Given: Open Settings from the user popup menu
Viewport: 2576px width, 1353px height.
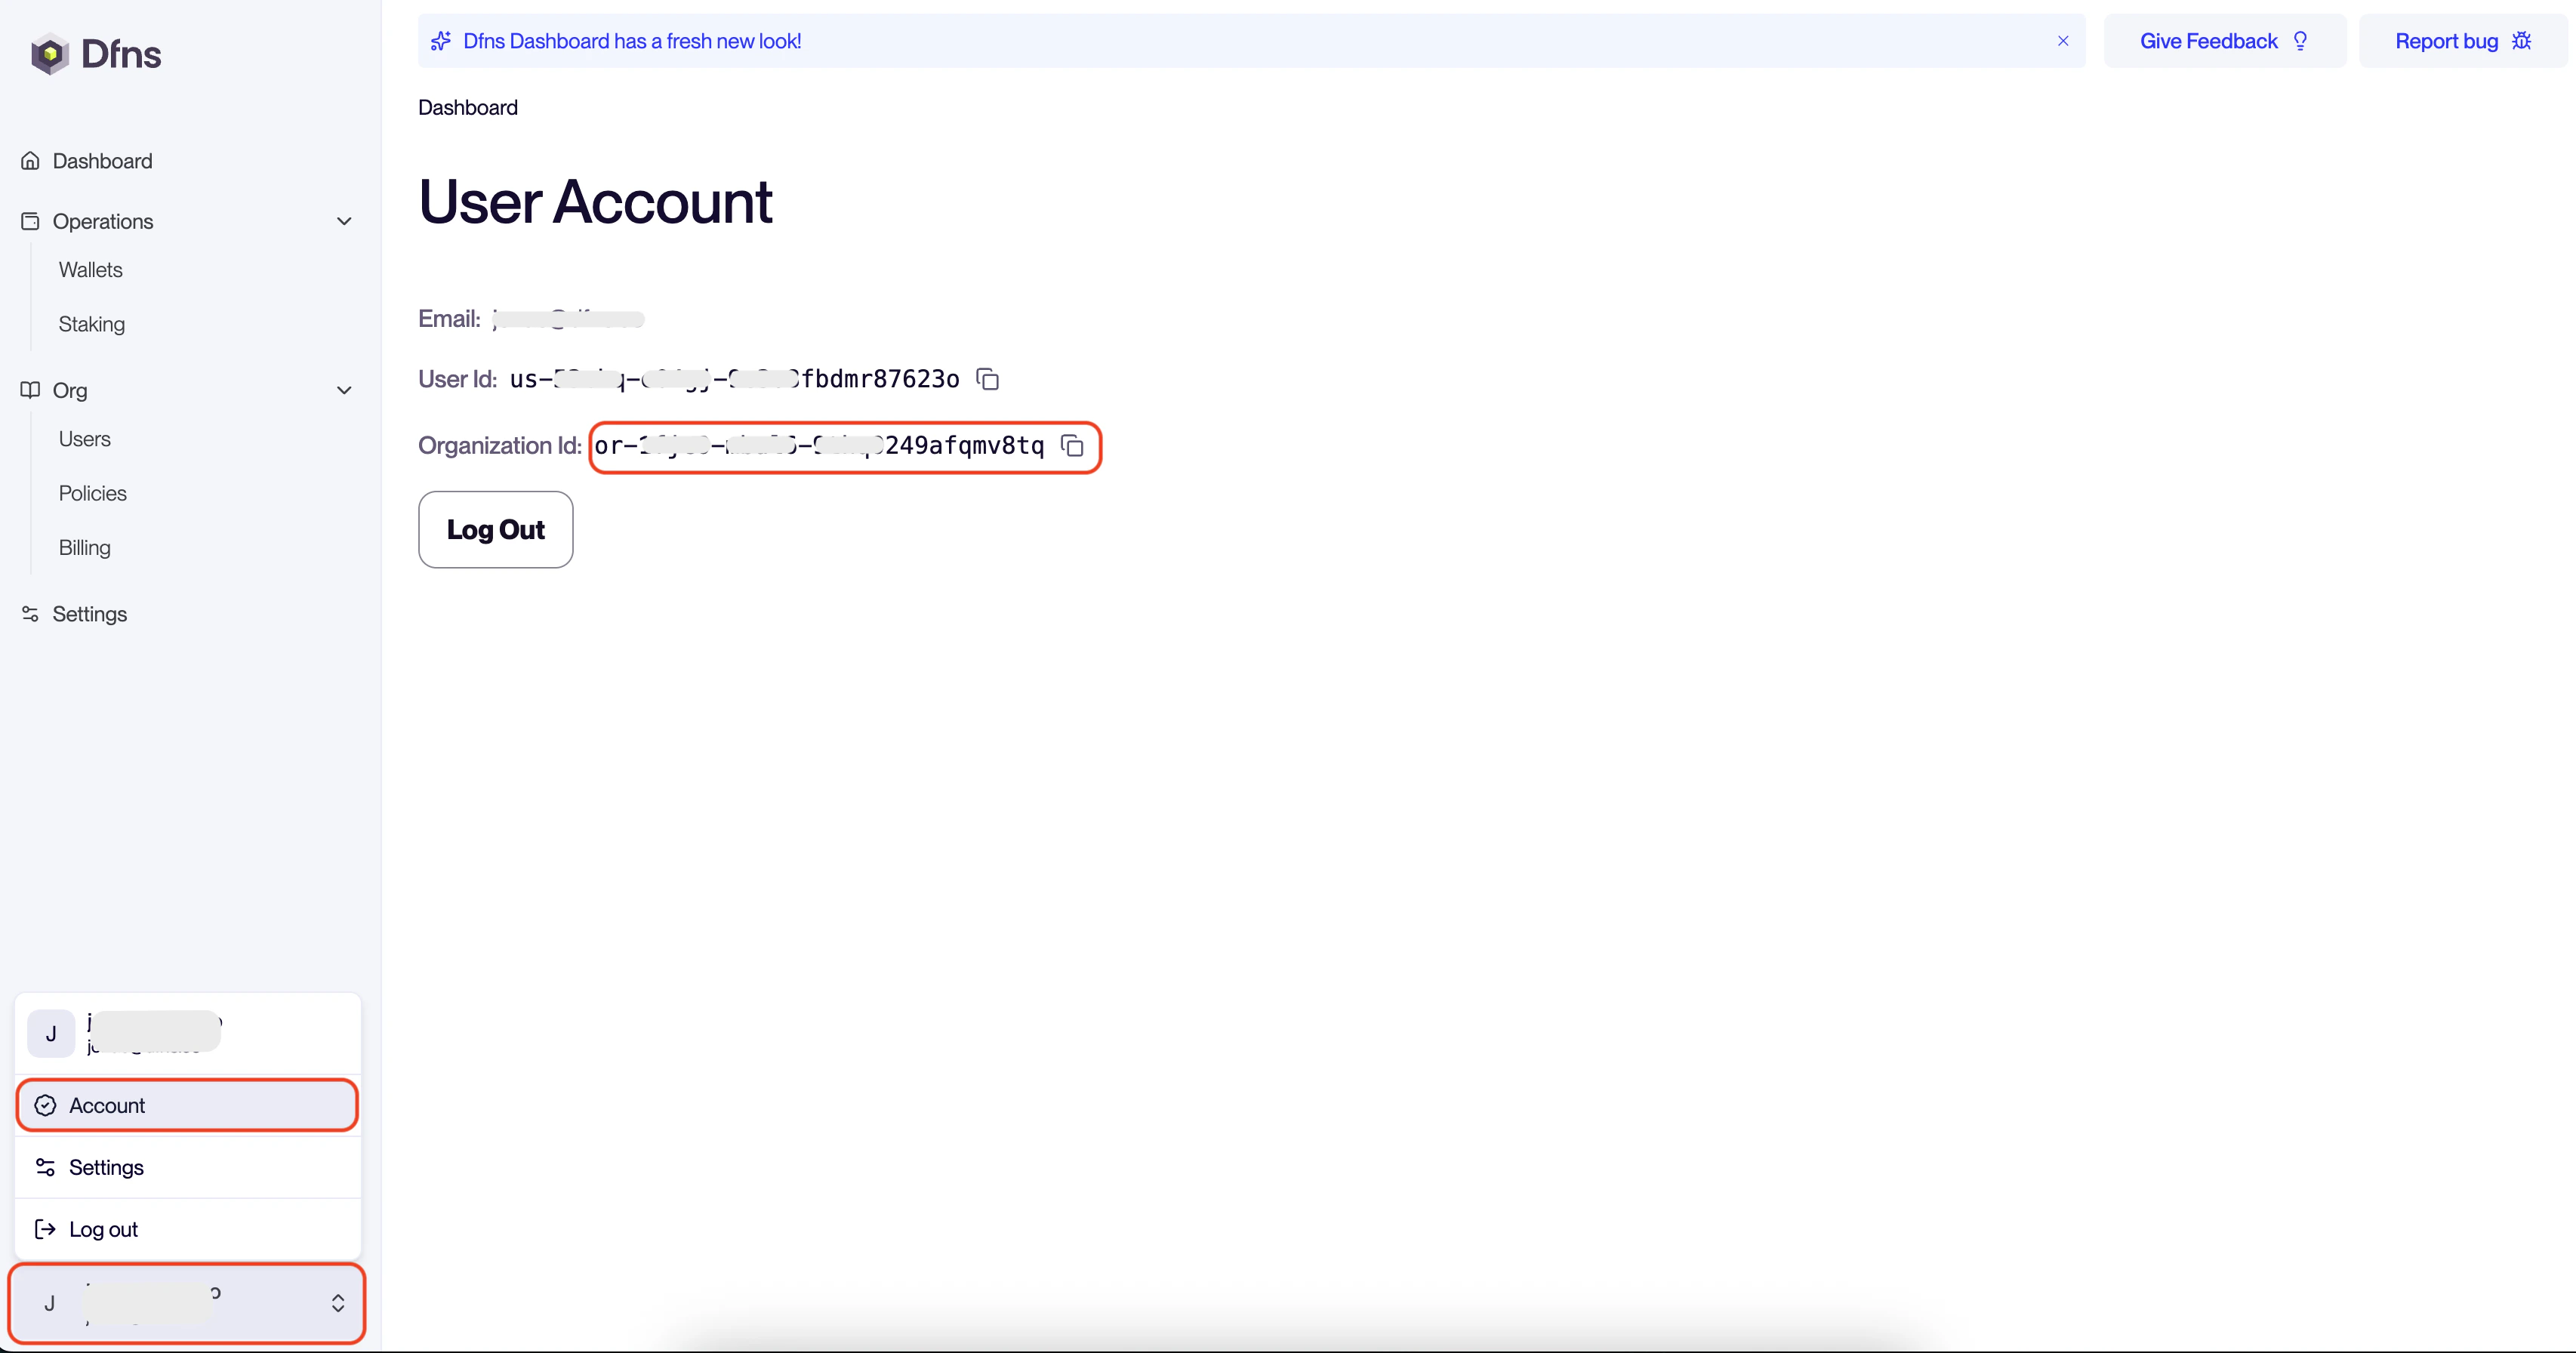Looking at the screenshot, I should [x=106, y=1167].
